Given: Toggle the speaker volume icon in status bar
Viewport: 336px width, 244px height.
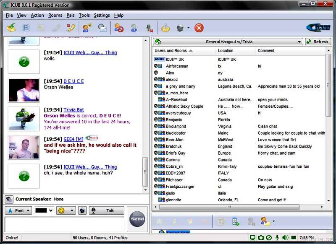Looking at the screenshot, I should [285, 238].
